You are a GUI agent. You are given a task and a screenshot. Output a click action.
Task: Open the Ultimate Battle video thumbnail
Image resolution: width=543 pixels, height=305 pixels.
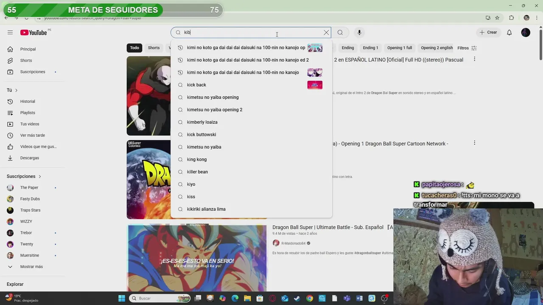(197, 258)
